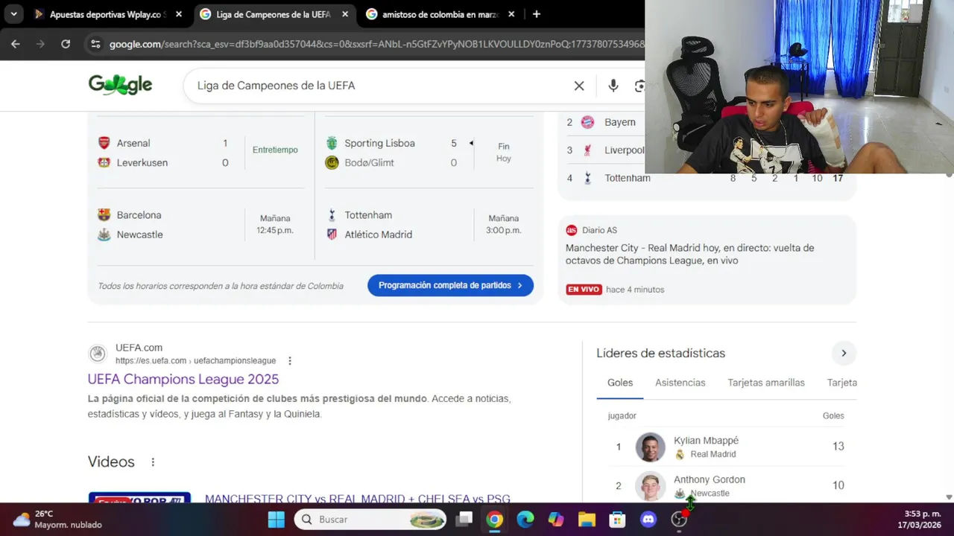Viewport: 954px width, 536px height.
Task: Click the UEFA.com site favicon
Action: click(x=98, y=354)
